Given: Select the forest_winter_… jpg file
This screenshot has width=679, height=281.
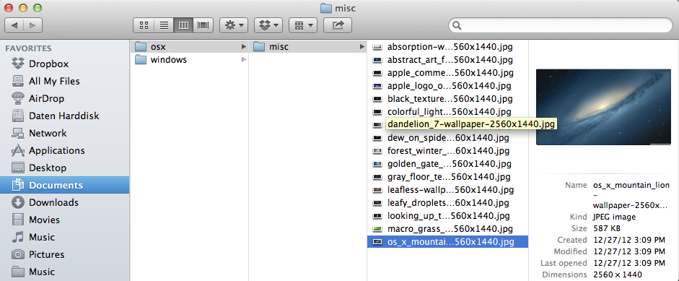Looking at the screenshot, I should 448,151.
